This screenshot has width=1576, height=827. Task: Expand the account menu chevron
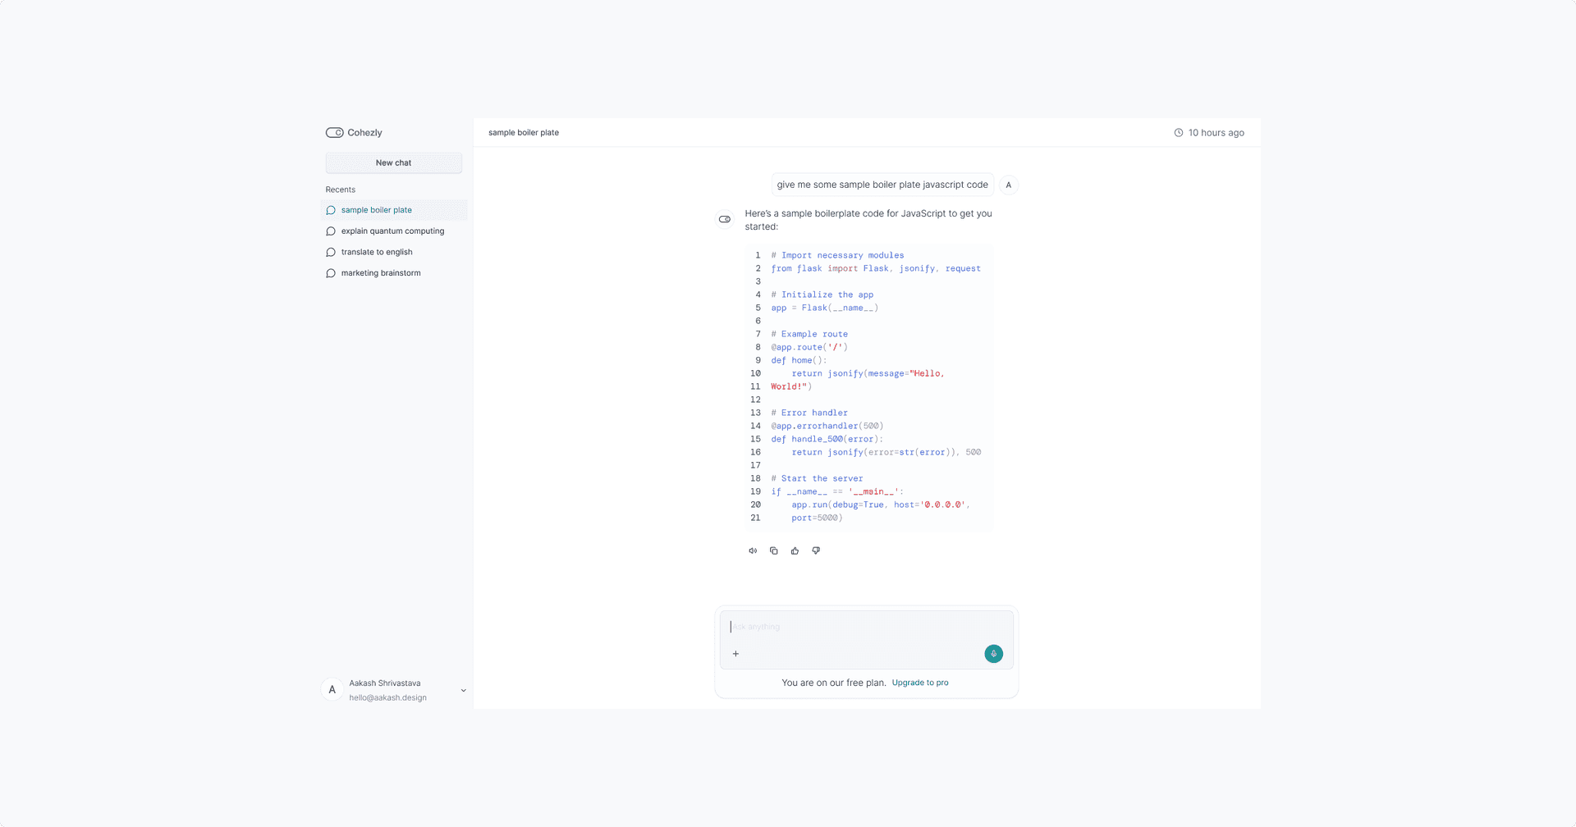coord(463,691)
